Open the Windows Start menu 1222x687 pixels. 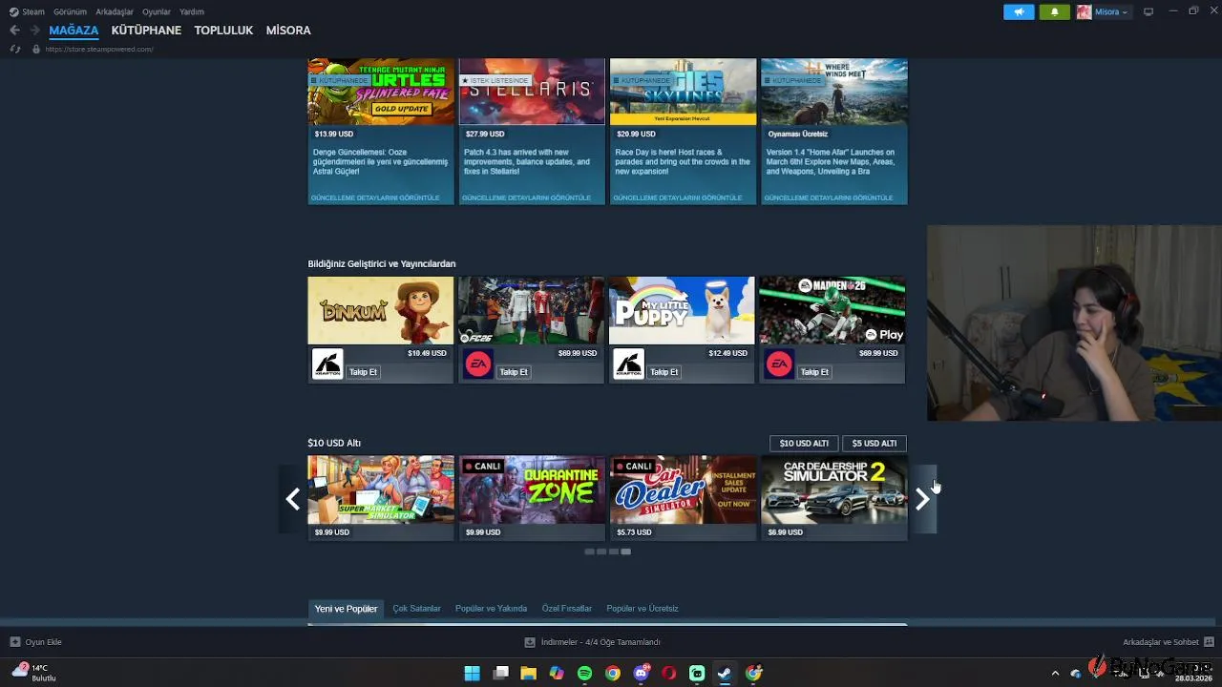pos(472,674)
